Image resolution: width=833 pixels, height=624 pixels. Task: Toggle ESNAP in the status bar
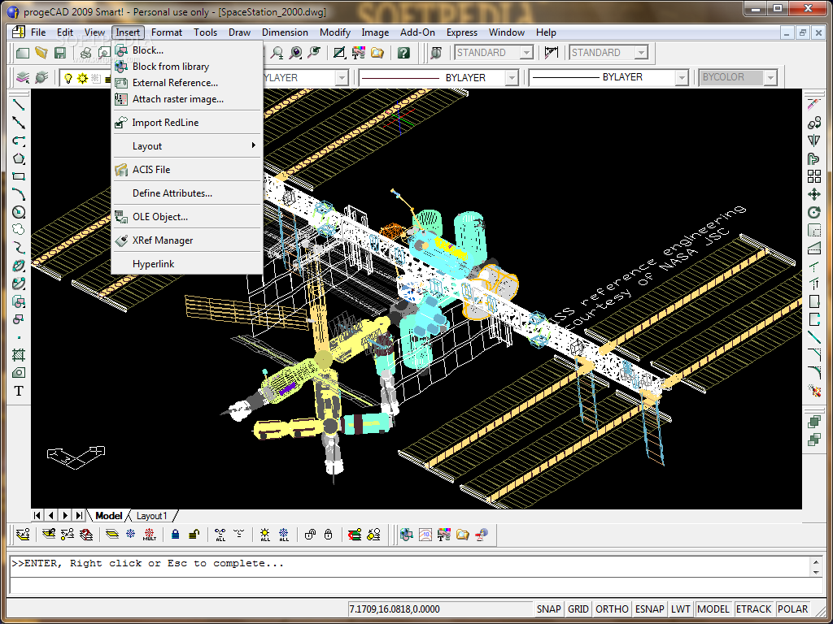pyautogui.click(x=650, y=609)
